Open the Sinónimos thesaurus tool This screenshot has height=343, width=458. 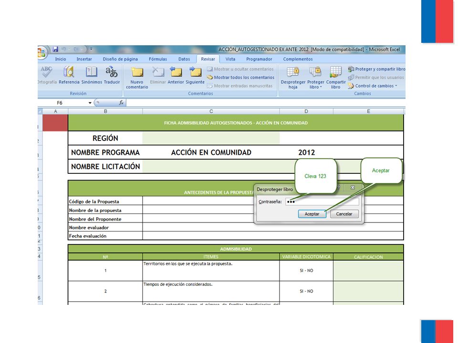coord(92,75)
